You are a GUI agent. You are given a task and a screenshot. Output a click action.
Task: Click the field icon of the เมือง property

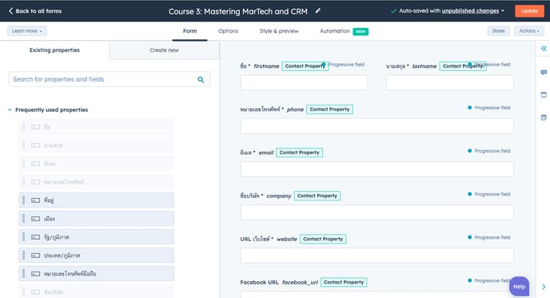tap(35, 219)
